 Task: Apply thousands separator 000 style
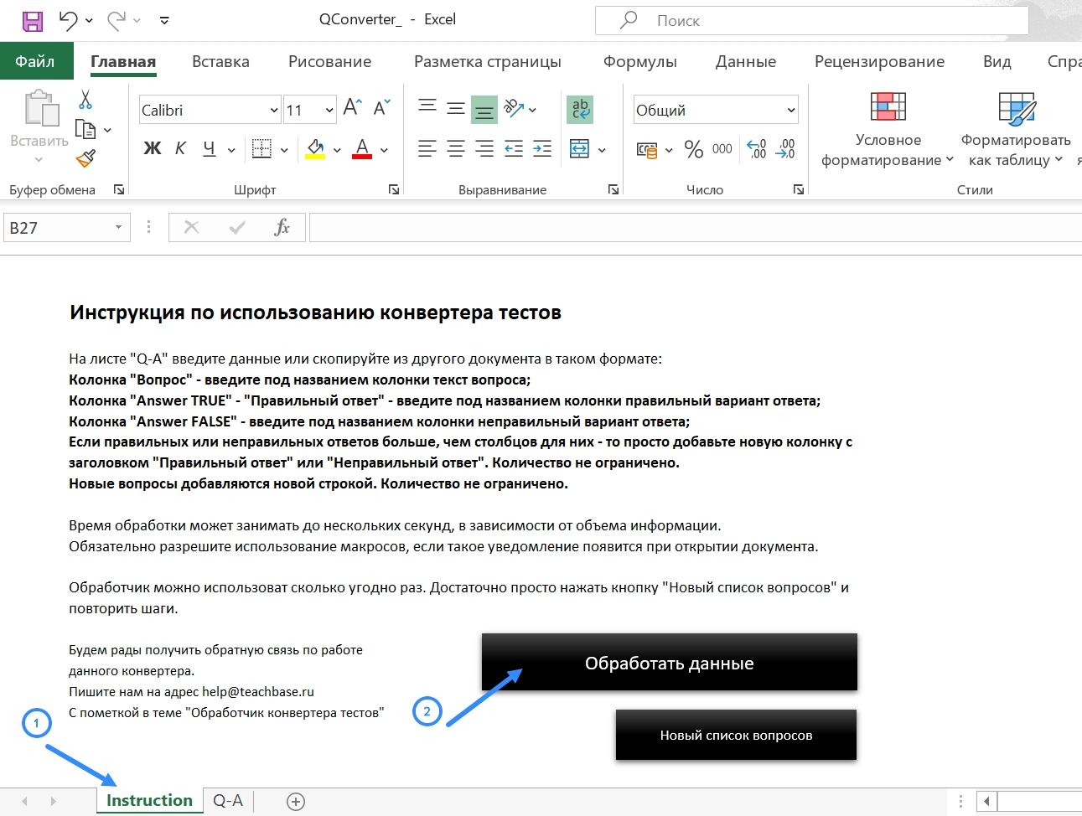722,149
